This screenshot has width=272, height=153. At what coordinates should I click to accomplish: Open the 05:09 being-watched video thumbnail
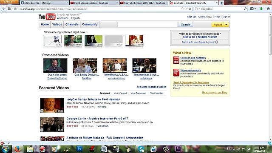[x=93, y=40]
